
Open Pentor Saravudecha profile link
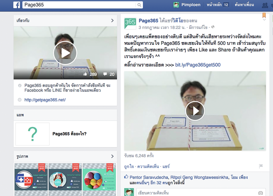149,177
